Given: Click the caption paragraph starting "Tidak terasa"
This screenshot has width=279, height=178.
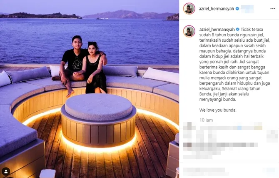Looking at the screenshot, I should pos(235,64).
